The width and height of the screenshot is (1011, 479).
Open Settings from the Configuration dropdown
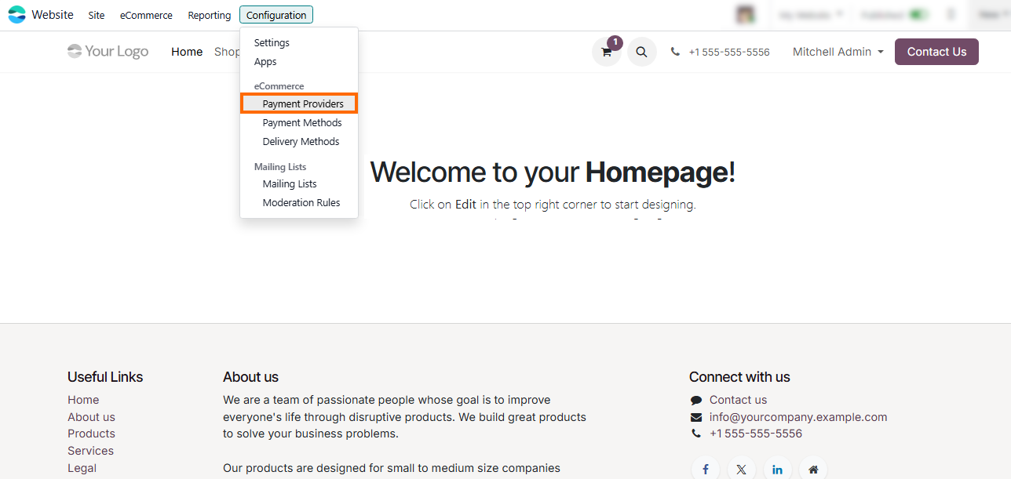click(272, 43)
